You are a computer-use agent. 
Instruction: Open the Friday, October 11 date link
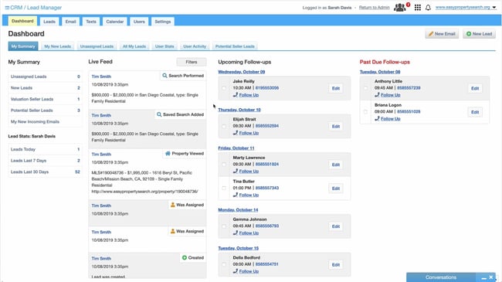236,148
